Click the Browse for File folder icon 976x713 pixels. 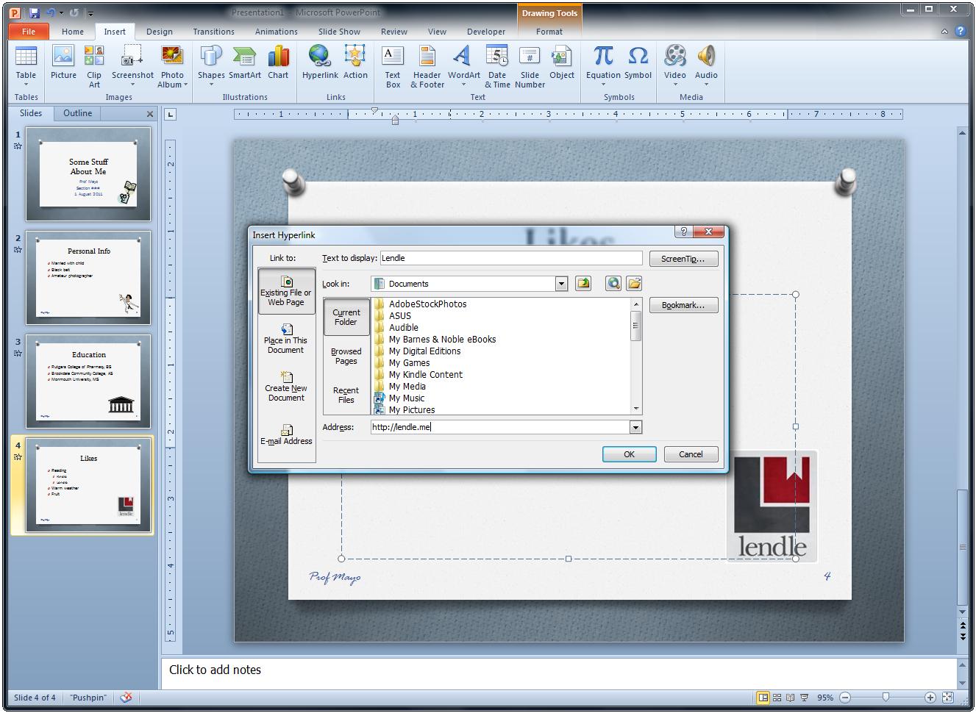coord(634,284)
